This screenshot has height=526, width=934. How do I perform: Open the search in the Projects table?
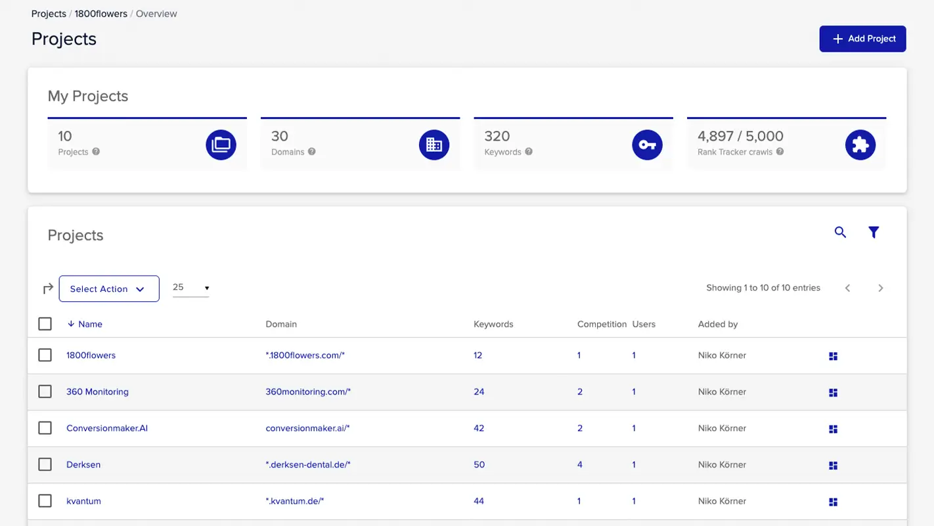click(840, 232)
